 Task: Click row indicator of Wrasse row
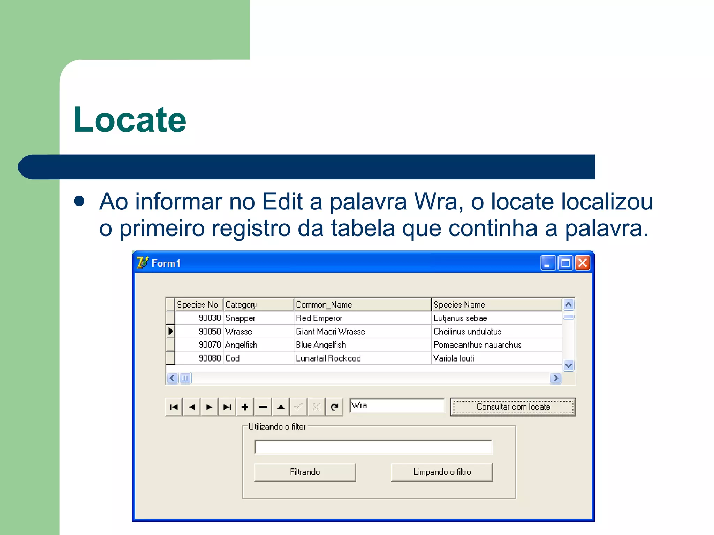(170, 331)
